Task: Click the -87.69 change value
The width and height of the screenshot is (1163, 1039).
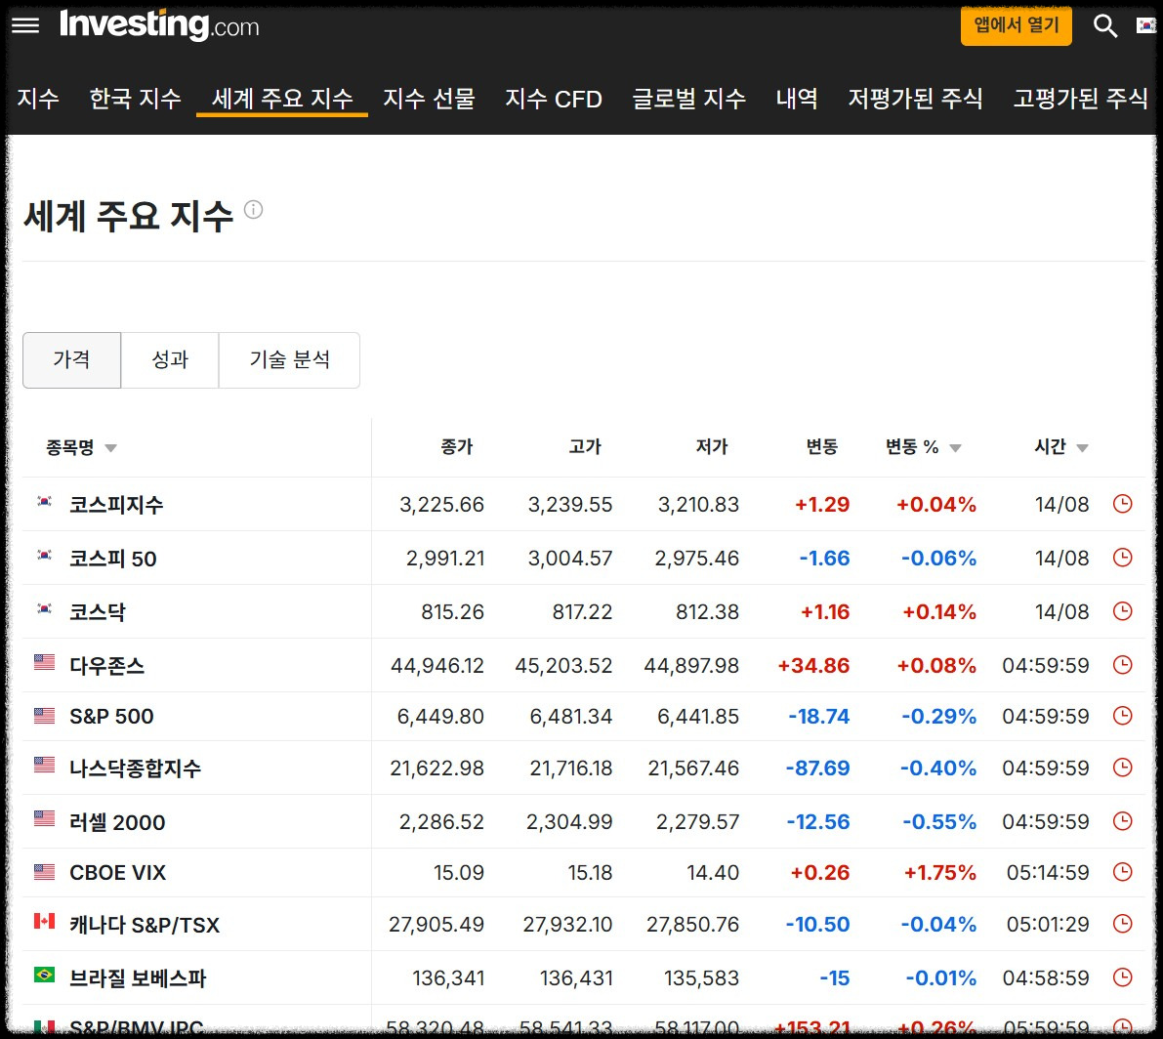Action: 817,768
